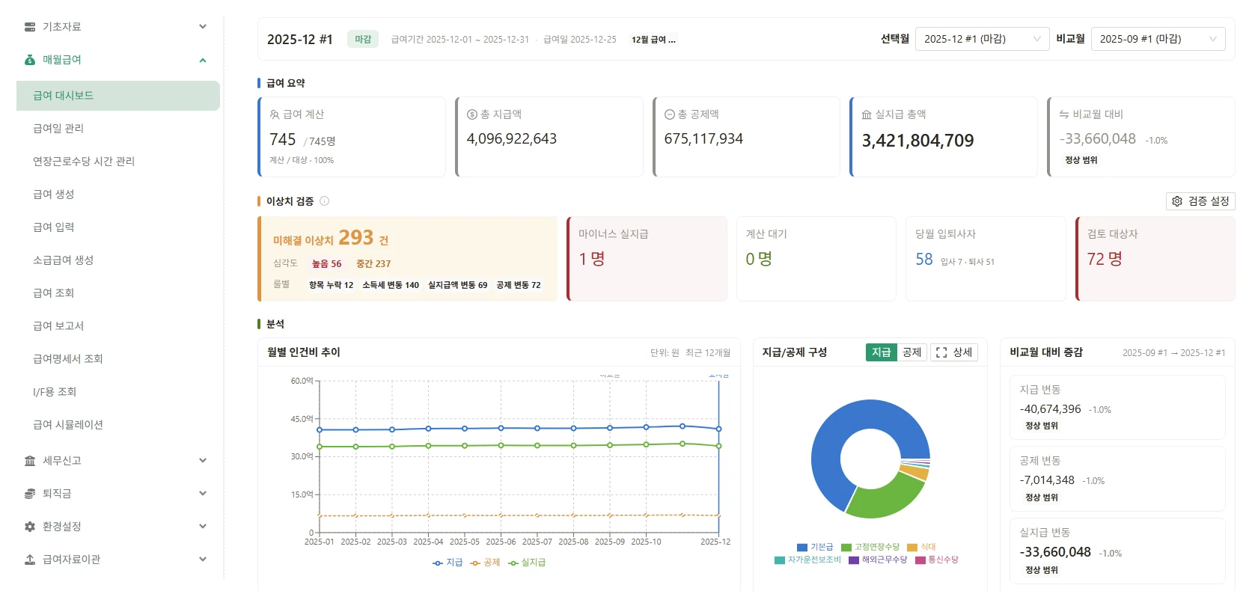Click the 소득세 변동 140 rule tag

click(391, 285)
